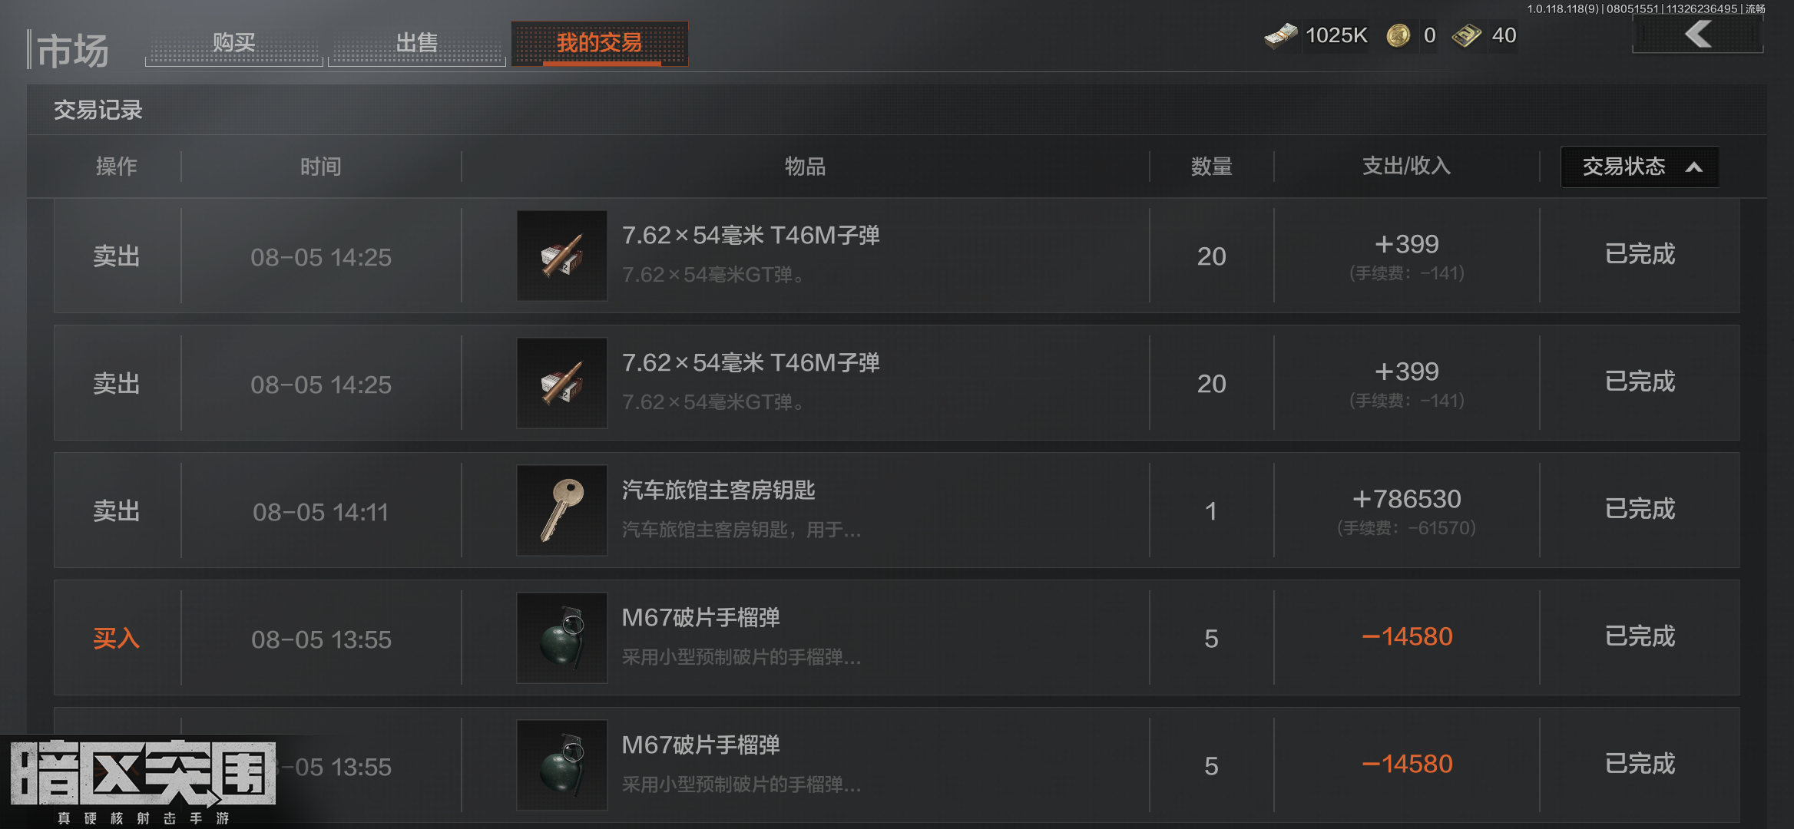Select the motel room key icon

pyautogui.click(x=562, y=510)
